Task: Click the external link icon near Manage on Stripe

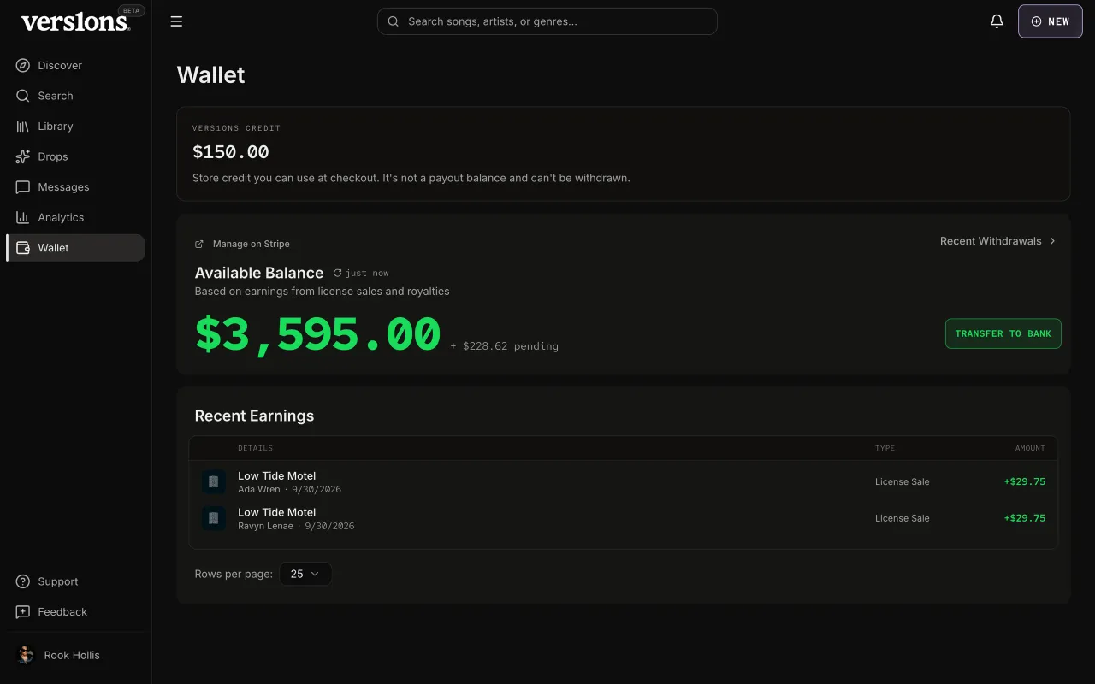Action: 199,245
